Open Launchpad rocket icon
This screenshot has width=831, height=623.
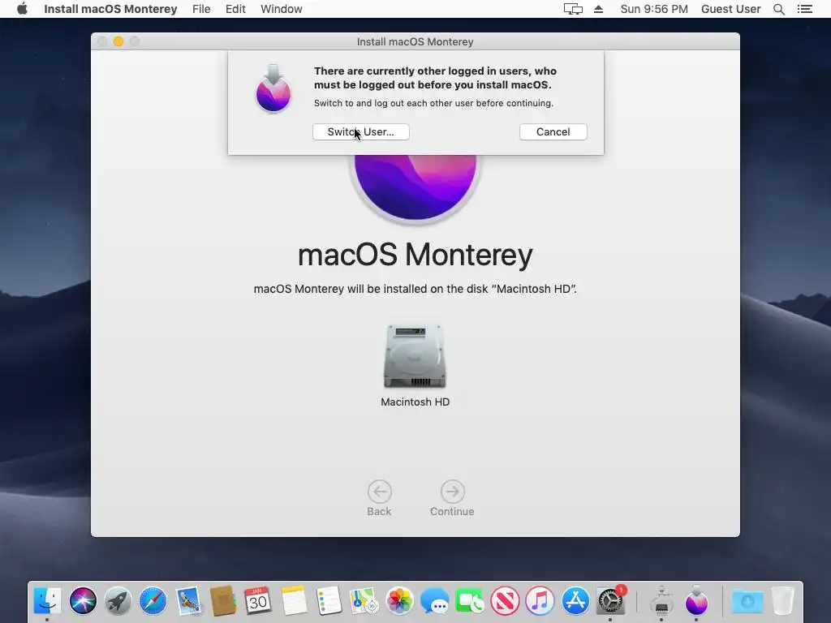(118, 601)
